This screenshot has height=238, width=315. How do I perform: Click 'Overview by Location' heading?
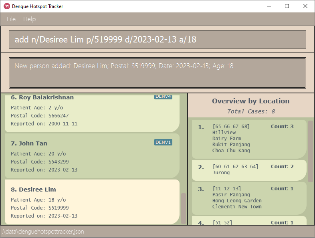251,101
